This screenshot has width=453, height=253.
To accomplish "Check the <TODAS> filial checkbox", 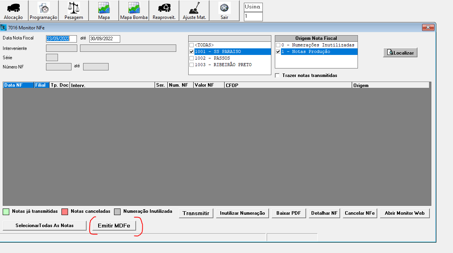I will coord(192,45).
